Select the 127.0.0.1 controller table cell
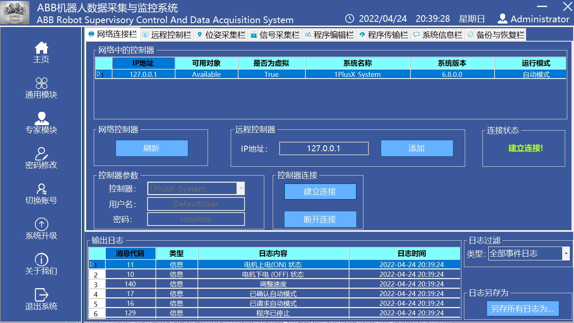The width and height of the screenshot is (574, 323). (143, 74)
